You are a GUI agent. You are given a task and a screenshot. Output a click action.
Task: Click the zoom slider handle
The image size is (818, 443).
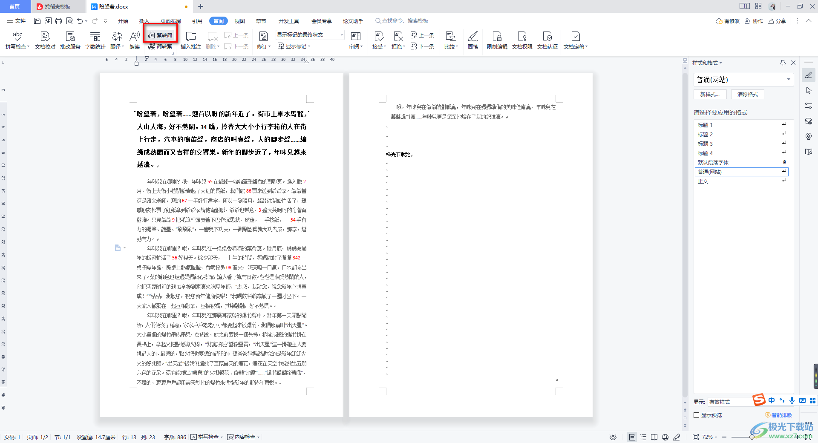[x=752, y=437]
